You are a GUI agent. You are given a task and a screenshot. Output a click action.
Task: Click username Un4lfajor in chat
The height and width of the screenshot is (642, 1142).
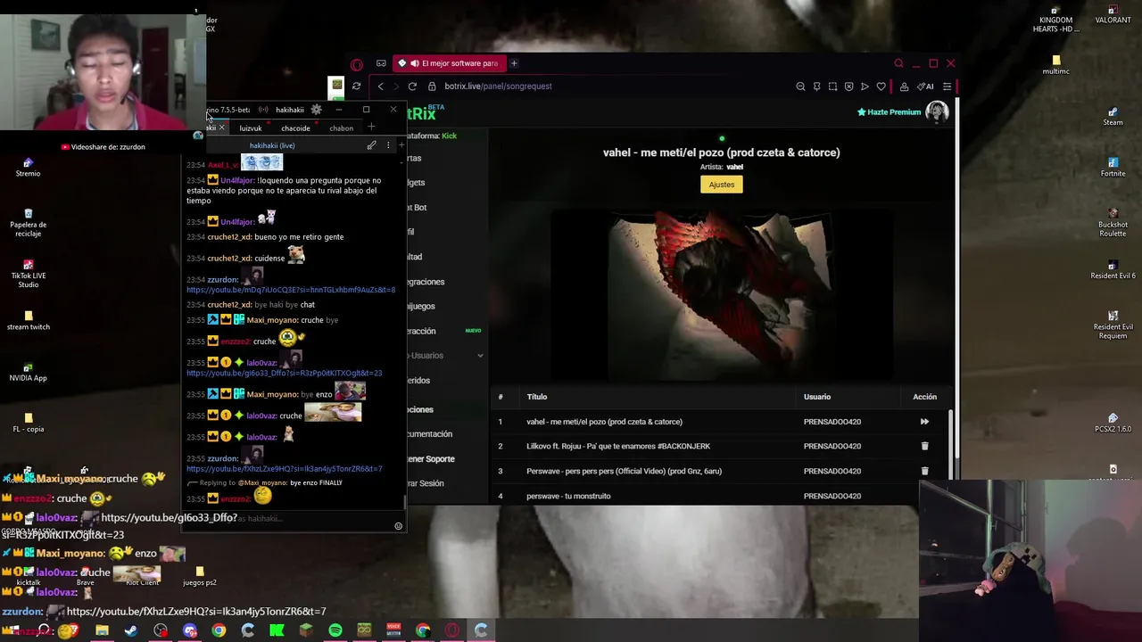pos(237,180)
